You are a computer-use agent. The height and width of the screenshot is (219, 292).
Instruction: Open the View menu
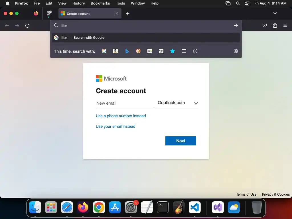point(62,3)
